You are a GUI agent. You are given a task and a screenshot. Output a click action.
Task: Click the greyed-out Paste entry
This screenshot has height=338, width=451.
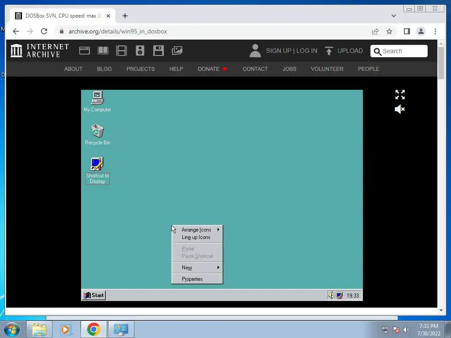(197, 249)
